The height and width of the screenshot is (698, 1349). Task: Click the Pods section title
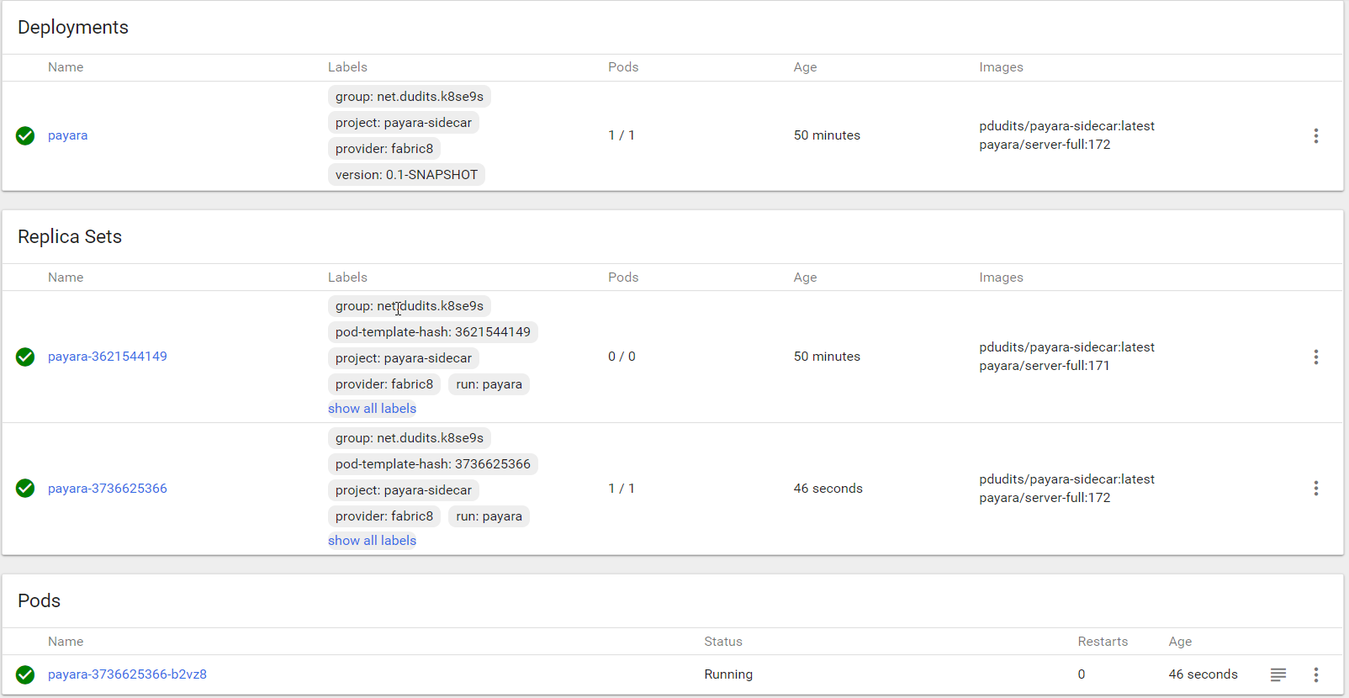[39, 600]
